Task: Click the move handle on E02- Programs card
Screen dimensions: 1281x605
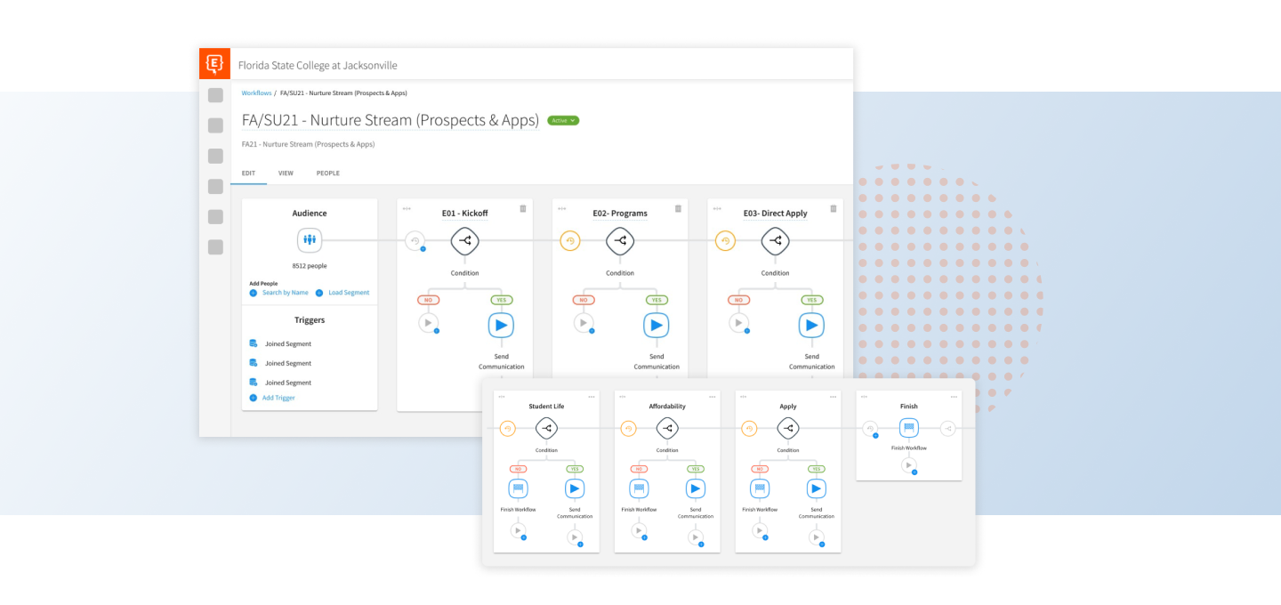Action: point(561,209)
